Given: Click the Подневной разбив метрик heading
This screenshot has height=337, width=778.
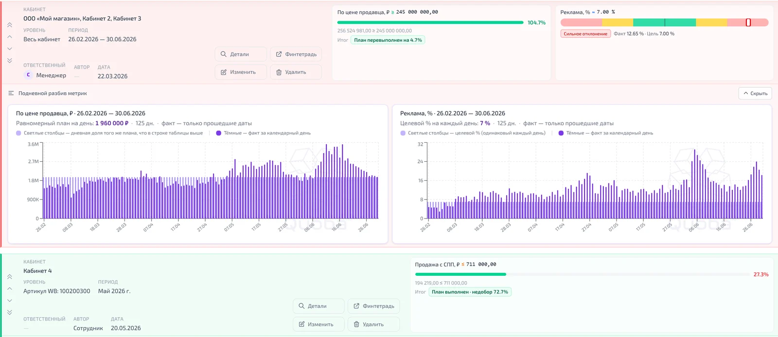Looking at the screenshot, I should coord(53,93).
